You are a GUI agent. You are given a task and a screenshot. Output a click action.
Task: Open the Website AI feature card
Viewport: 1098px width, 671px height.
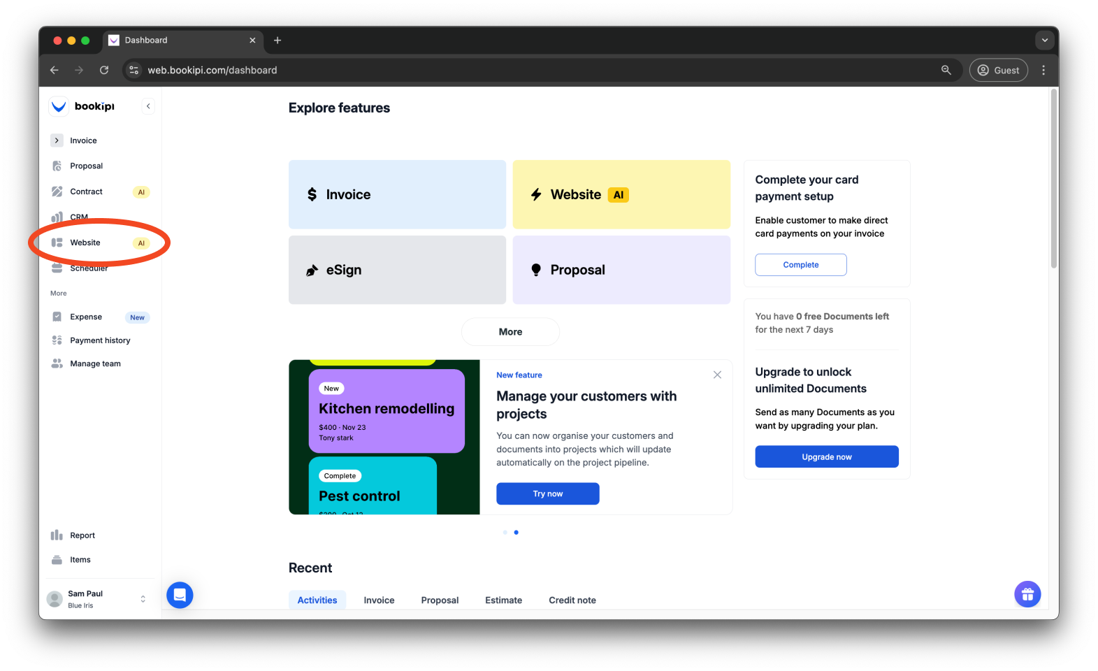(621, 194)
